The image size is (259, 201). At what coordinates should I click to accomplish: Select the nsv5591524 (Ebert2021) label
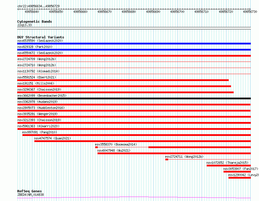tap(37, 77)
